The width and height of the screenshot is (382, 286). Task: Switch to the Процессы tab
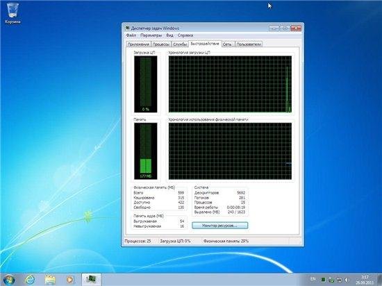pos(161,44)
